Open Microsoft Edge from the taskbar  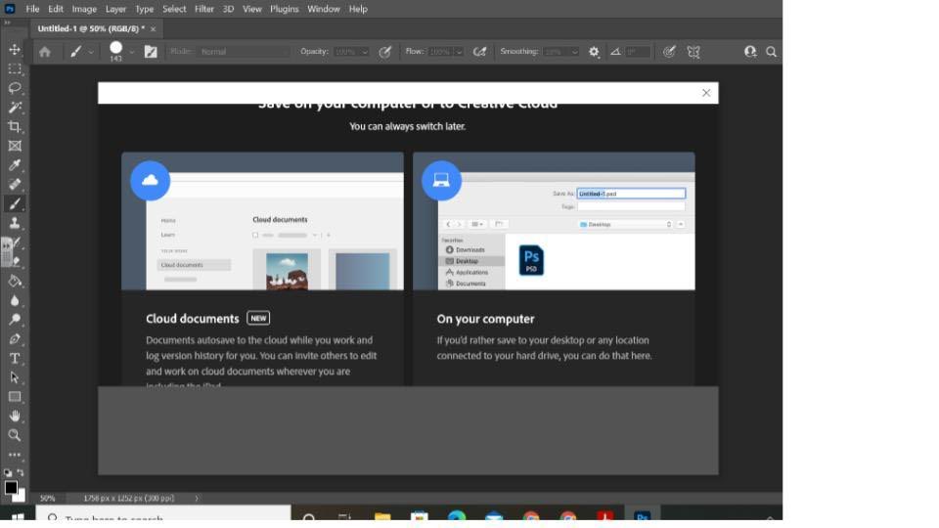(457, 516)
